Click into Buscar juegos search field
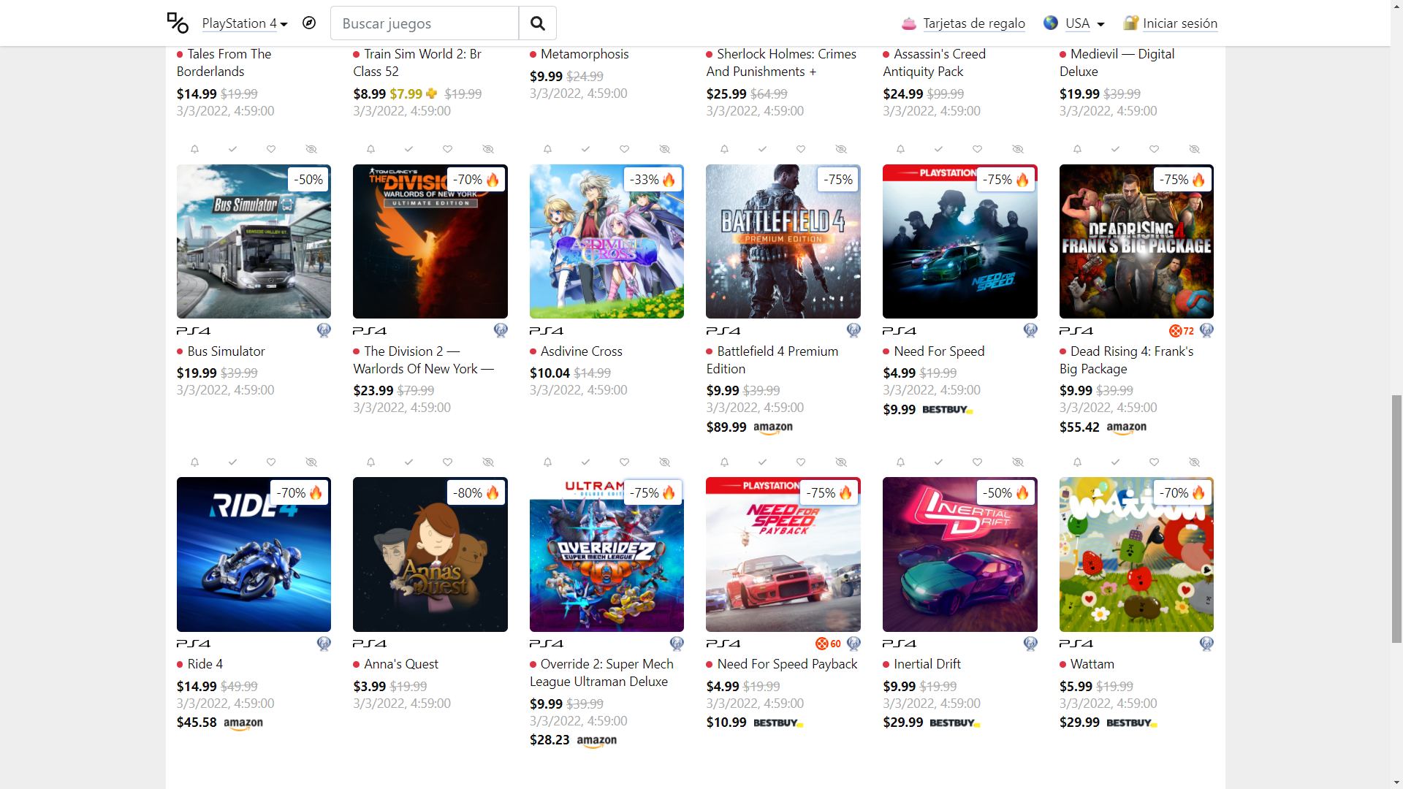 tap(425, 23)
